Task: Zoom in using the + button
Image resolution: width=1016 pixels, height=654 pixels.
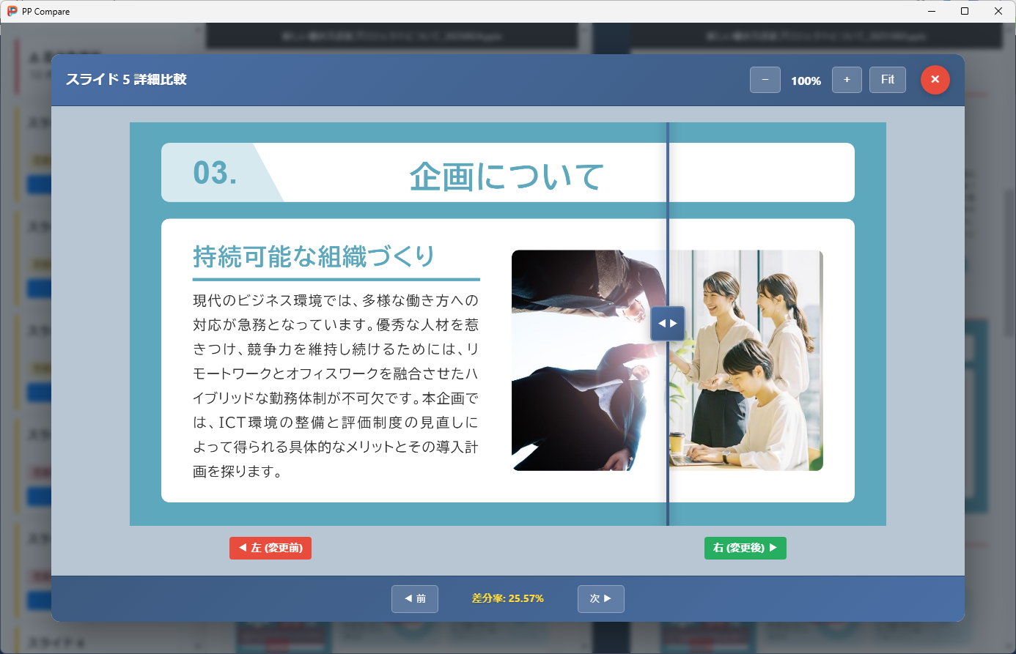Action: pos(847,79)
